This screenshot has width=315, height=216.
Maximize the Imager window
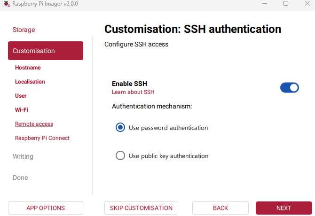click(286, 4)
